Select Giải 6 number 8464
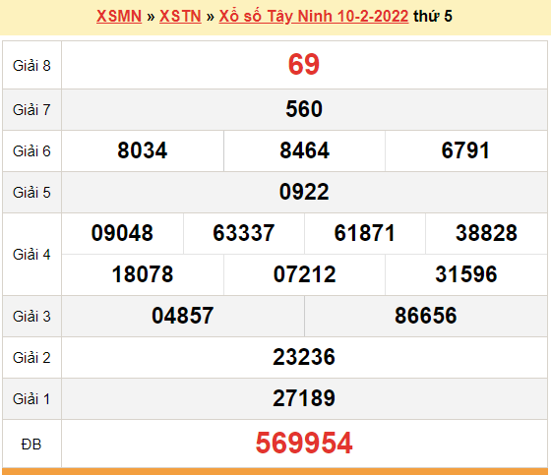 tap(304, 150)
